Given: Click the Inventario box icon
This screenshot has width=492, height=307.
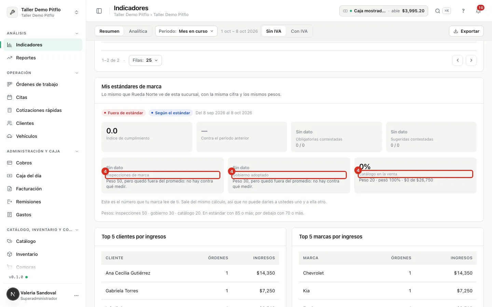Looking at the screenshot, I should [x=10, y=254].
